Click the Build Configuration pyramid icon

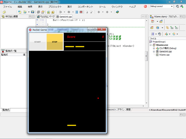[166, 34]
